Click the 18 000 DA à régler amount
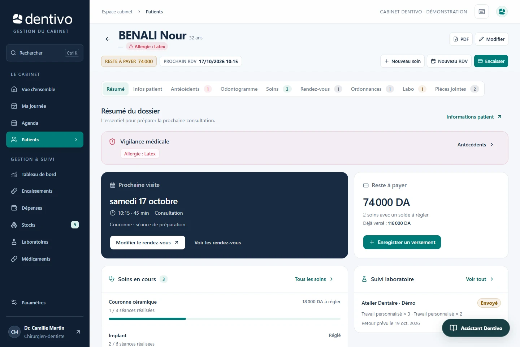Viewport: 520px width, 347px height. pyautogui.click(x=321, y=301)
